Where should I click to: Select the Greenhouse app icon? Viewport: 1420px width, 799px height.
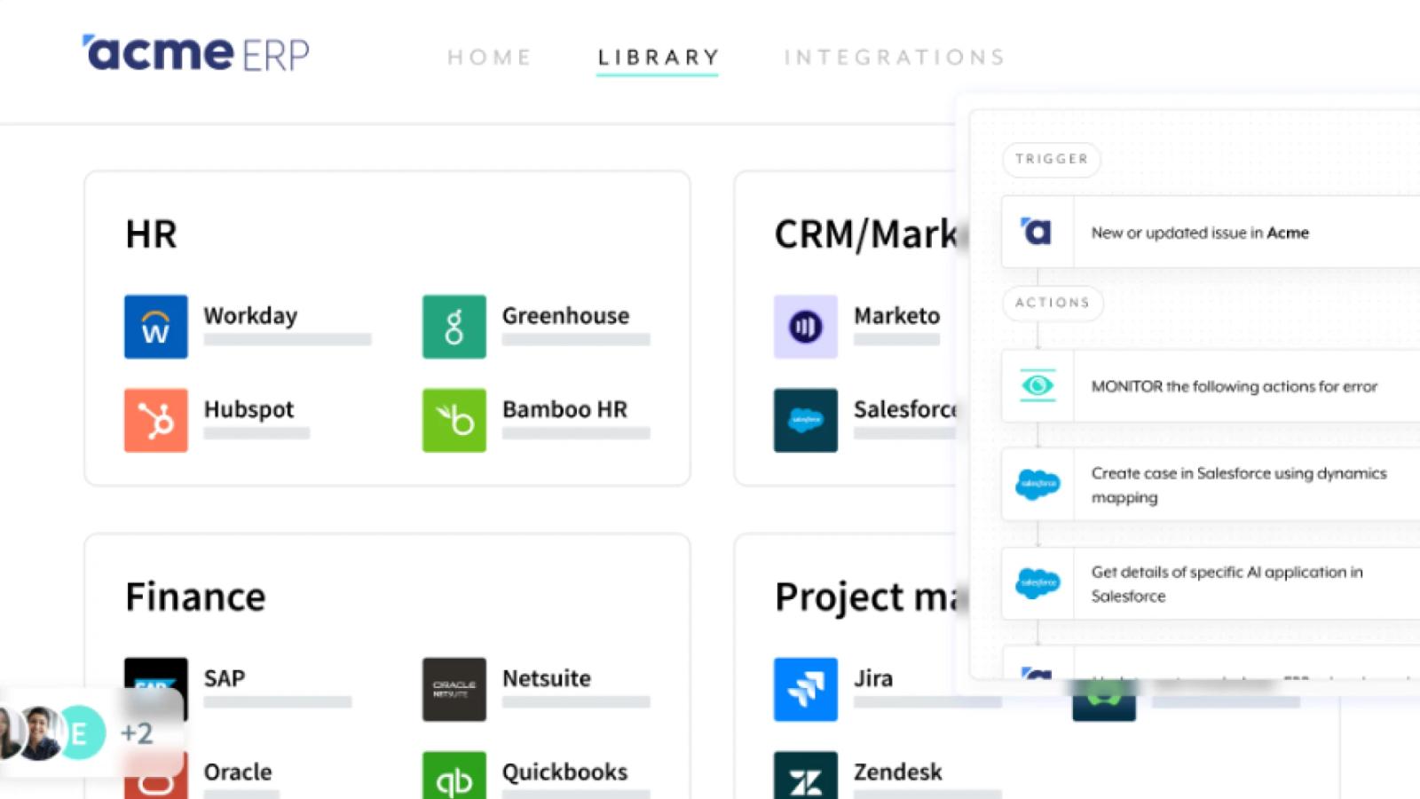click(454, 327)
